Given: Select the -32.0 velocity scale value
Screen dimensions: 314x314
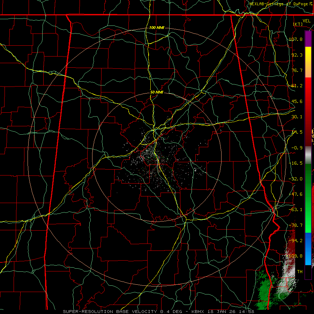Looking at the screenshot, I should pos(296,179).
